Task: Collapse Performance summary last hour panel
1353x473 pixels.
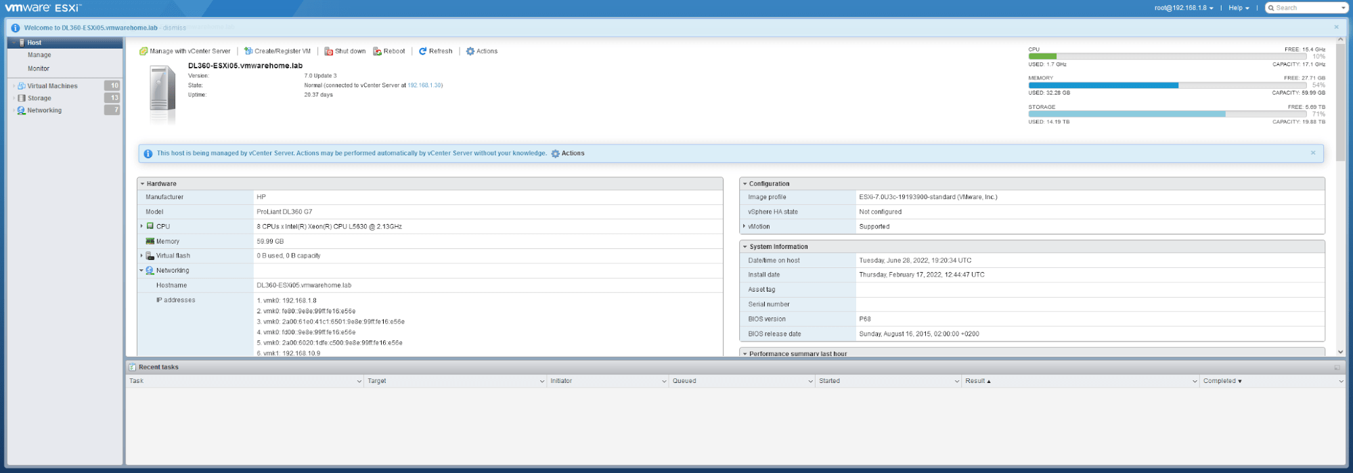Action: tap(745, 354)
